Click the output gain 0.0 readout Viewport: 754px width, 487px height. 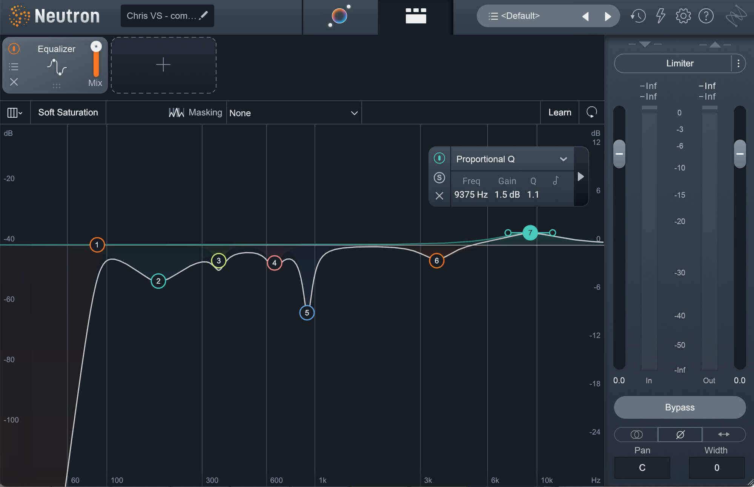(x=740, y=380)
